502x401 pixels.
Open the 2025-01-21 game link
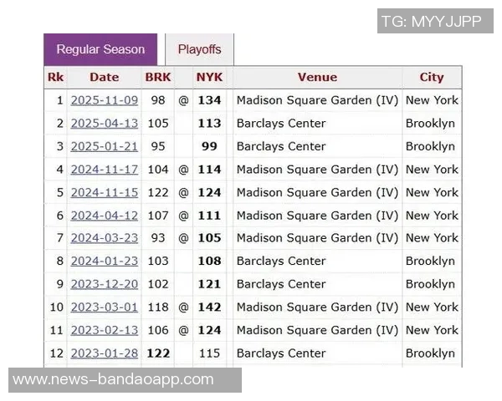104,146
